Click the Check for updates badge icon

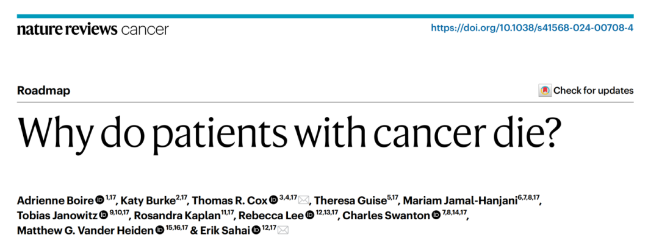coord(545,91)
